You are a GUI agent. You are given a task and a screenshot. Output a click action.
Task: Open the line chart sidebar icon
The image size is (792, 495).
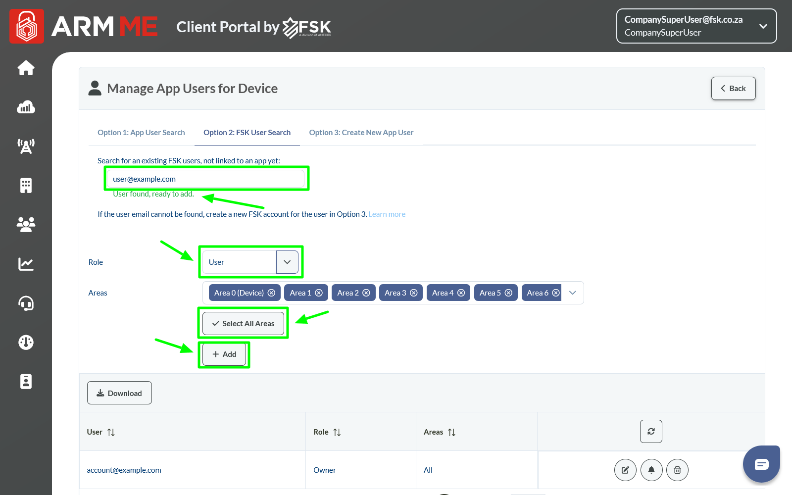pos(26,264)
